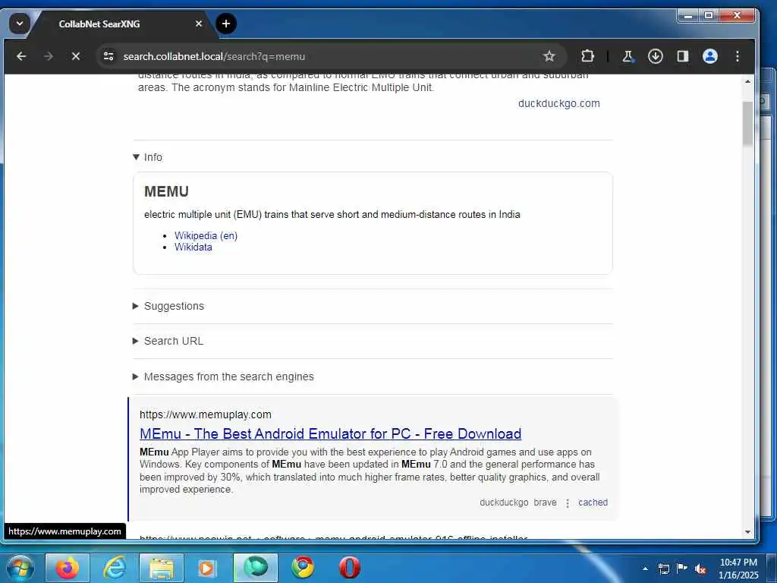Open the cached version of MEmu result
Viewport: 777px width, 583px height.
(593, 503)
